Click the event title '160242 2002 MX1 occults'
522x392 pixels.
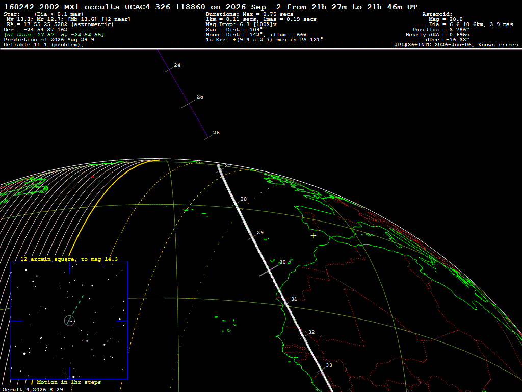pos(62,7)
